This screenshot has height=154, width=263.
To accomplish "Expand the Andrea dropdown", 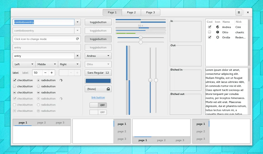I will click(98, 56).
